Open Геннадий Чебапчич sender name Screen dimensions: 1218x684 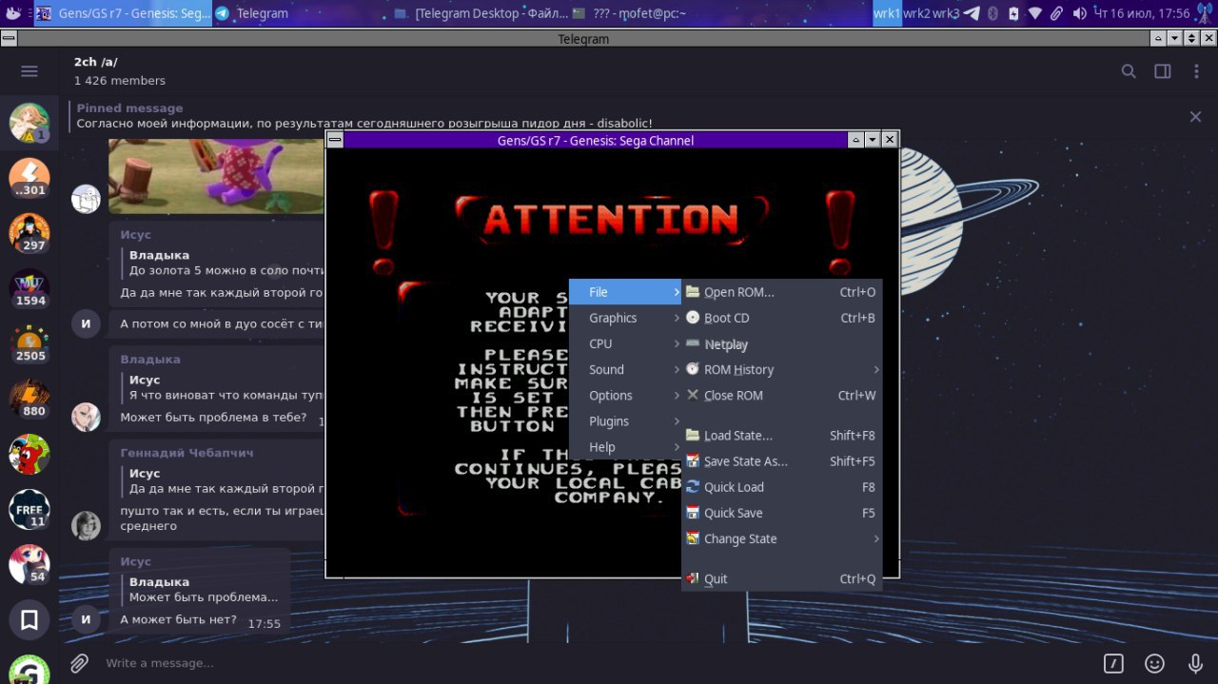tap(187, 453)
